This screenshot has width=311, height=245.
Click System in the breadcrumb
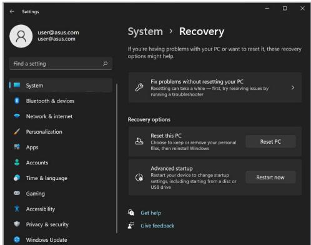[146, 31]
